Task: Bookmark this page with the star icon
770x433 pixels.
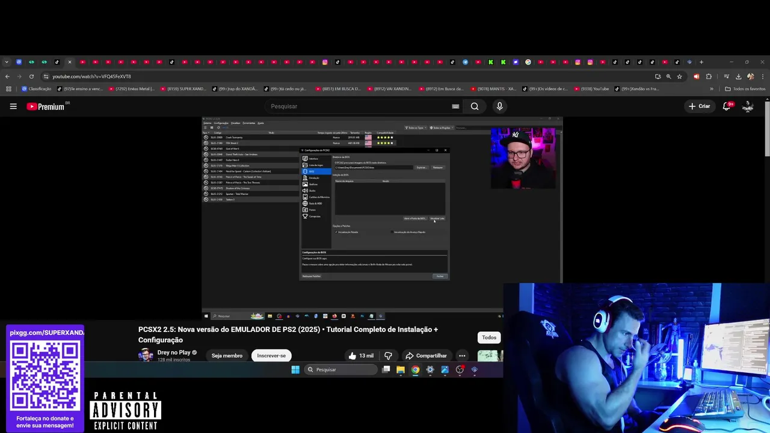Action: pyautogui.click(x=680, y=76)
